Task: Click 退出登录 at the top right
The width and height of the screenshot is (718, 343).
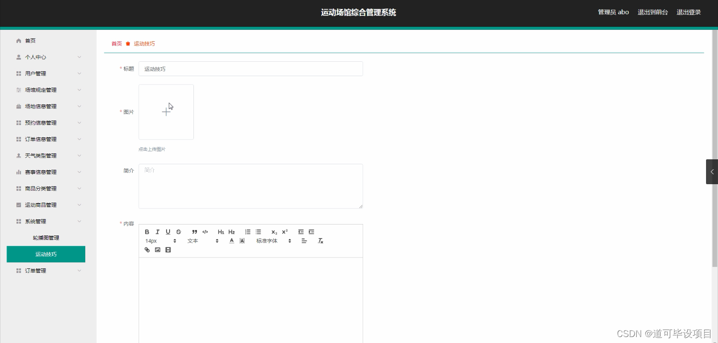Action: 689,12
